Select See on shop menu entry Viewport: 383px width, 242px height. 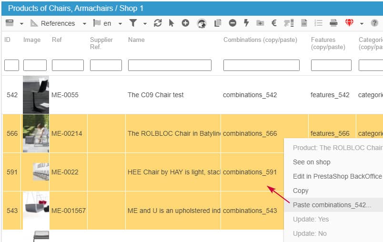point(312,162)
